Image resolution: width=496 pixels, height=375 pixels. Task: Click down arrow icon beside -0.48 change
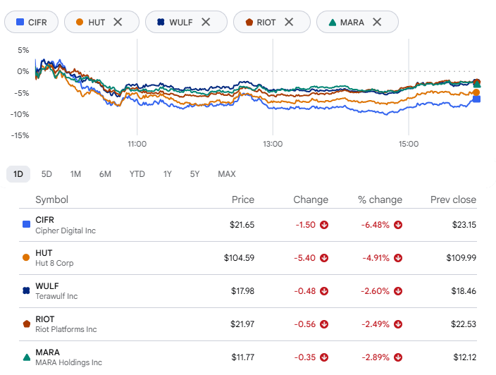coord(324,291)
